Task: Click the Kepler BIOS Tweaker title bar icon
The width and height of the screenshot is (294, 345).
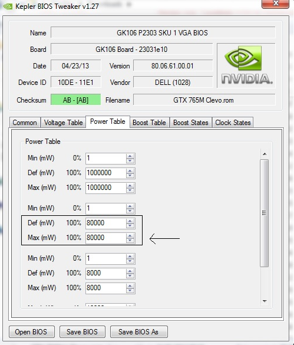Action: coord(8,6)
